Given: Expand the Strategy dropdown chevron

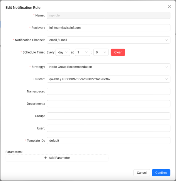Looking at the screenshot, I should [x=166, y=67].
